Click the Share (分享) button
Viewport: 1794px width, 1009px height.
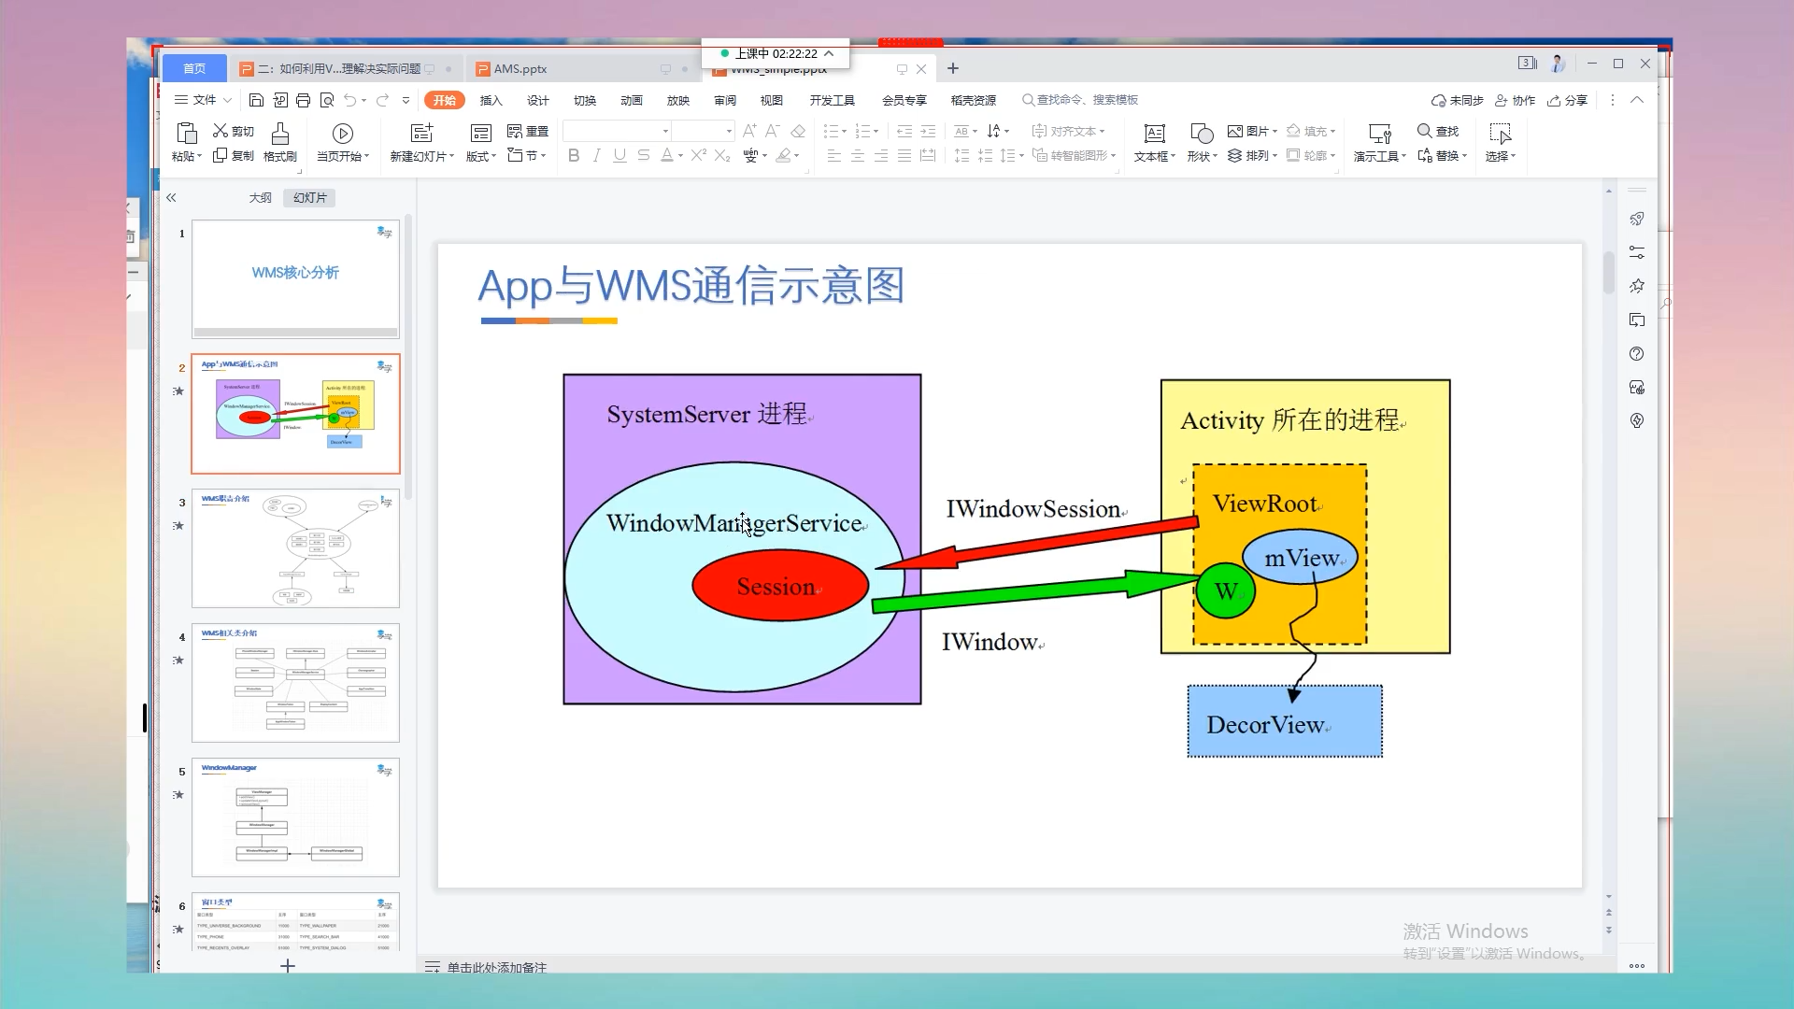(1567, 100)
